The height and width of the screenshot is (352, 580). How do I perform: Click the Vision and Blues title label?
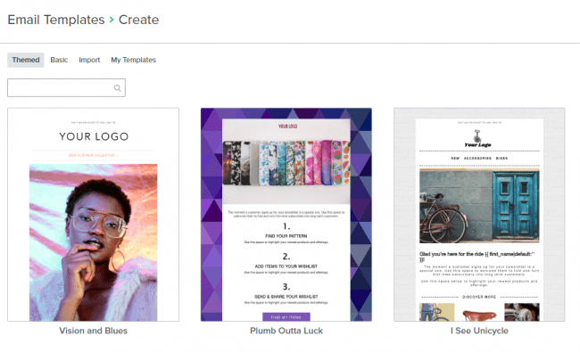tap(93, 331)
